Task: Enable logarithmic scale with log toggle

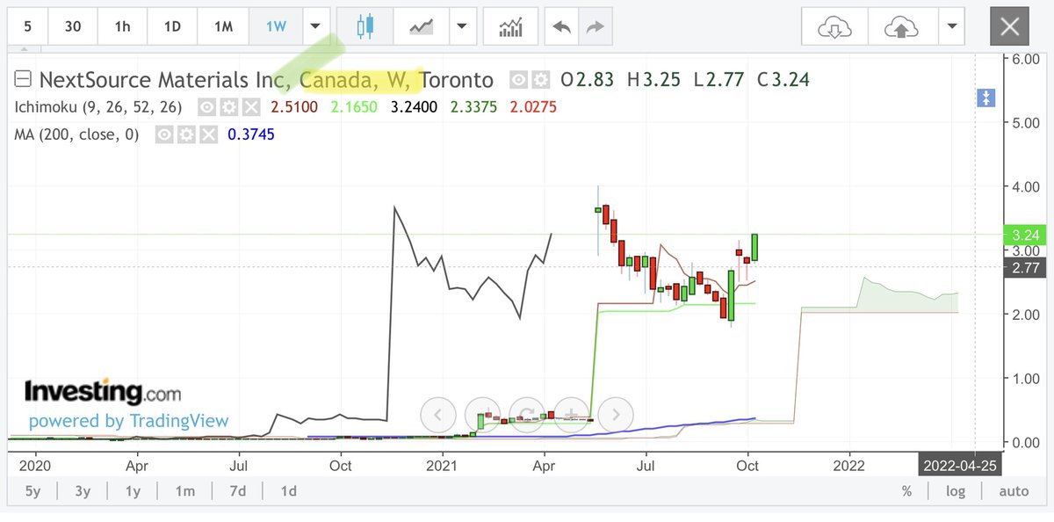Action: point(956,490)
